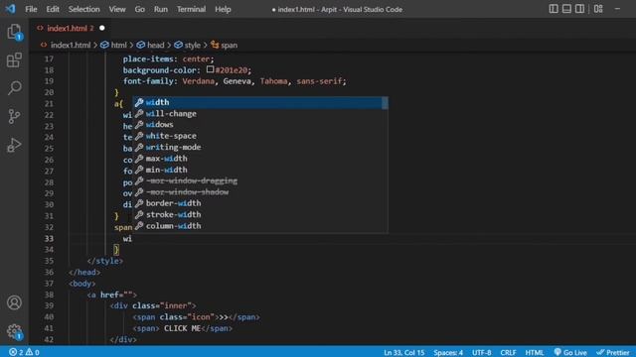Viewport: 636px width, 357px height.
Task: Click unsaved dot on index1.html tab
Action: coord(102,28)
